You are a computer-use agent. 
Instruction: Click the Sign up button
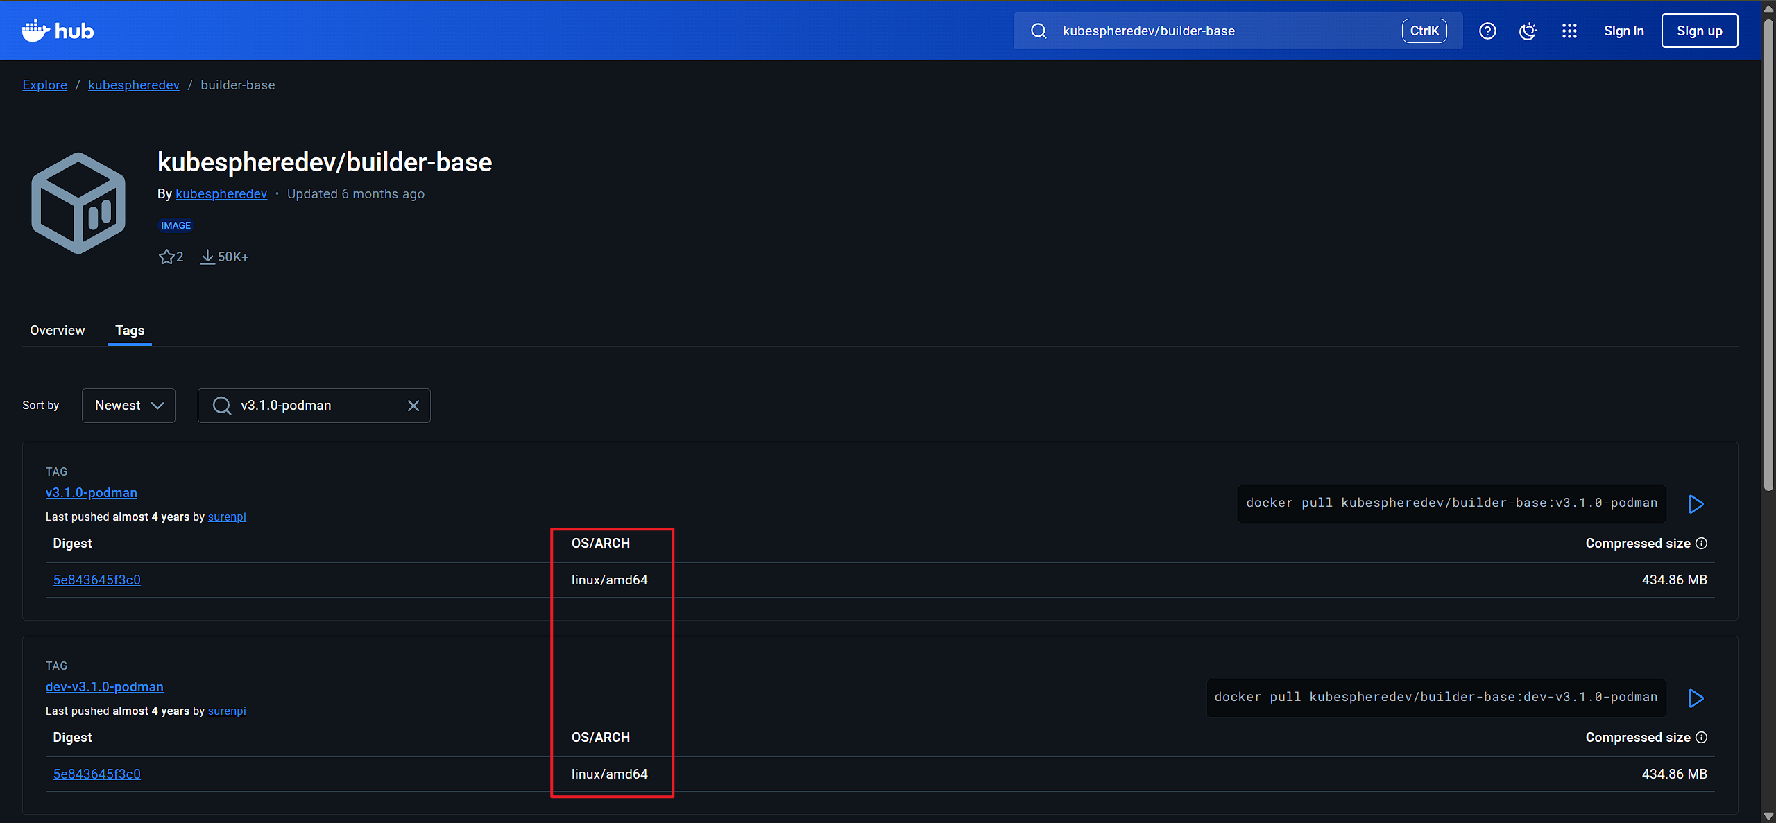(x=1699, y=31)
